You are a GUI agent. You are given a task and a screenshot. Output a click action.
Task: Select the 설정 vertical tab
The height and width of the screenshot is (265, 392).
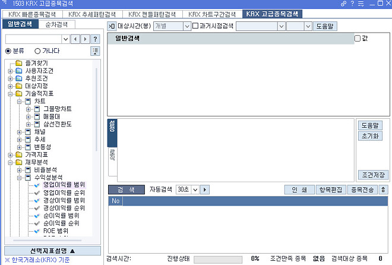point(112,132)
